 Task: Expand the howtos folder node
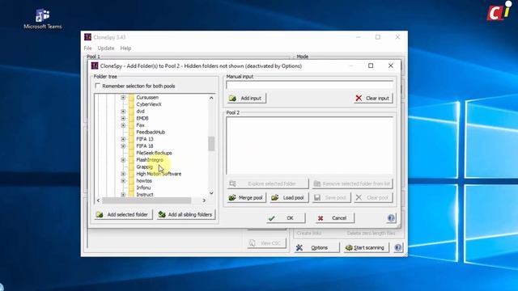click(x=123, y=181)
